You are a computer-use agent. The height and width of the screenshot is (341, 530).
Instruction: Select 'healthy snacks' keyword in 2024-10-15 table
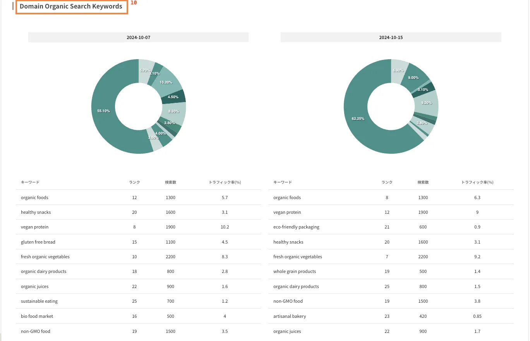coord(288,242)
